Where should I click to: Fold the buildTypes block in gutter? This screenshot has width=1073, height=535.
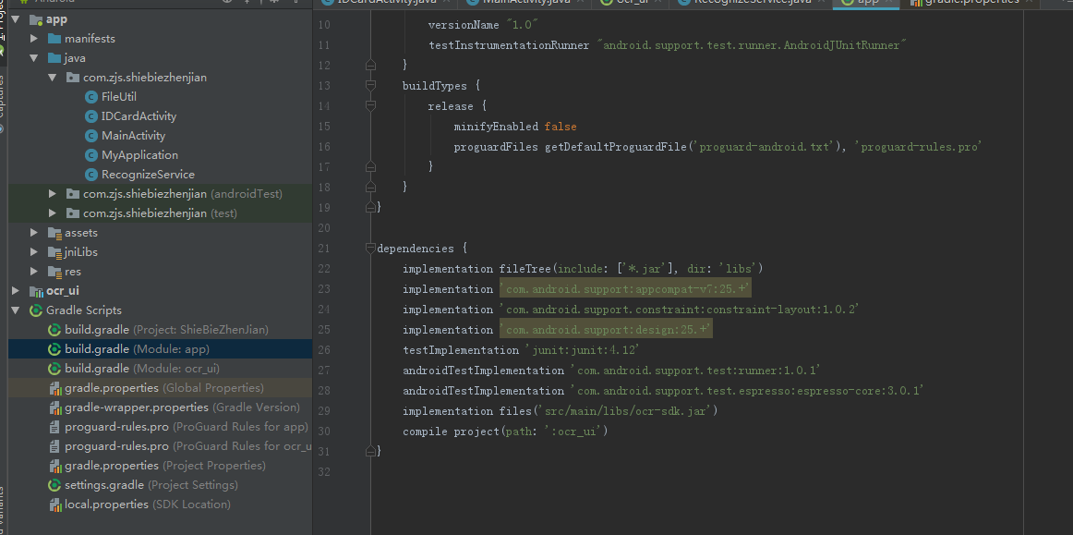click(x=371, y=86)
